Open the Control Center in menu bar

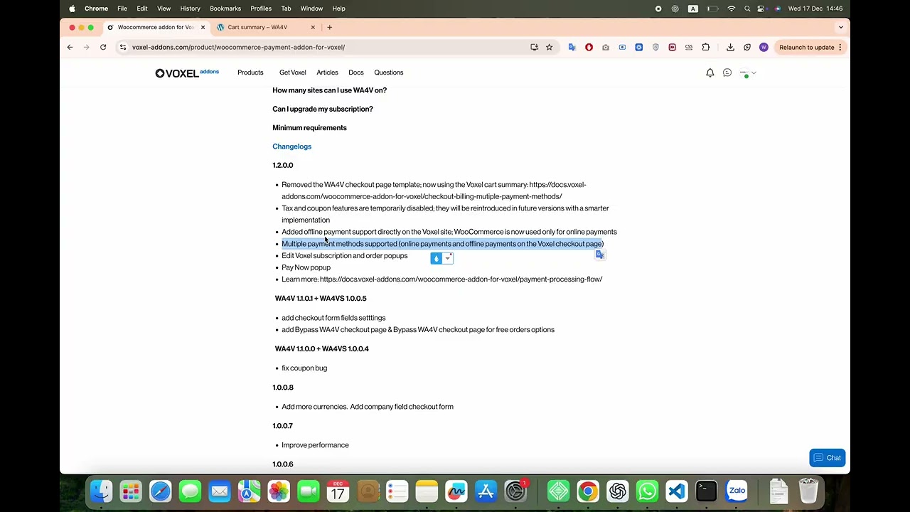[761, 9]
